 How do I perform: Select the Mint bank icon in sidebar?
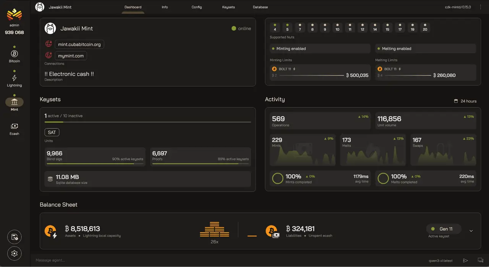14,102
